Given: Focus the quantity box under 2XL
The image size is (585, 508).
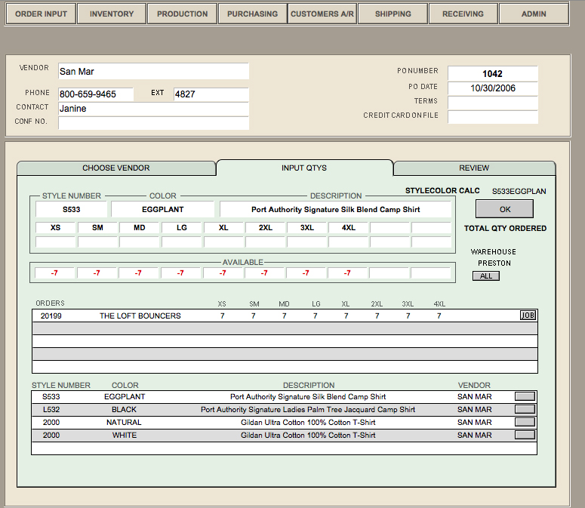Looking at the screenshot, I should point(265,242).
